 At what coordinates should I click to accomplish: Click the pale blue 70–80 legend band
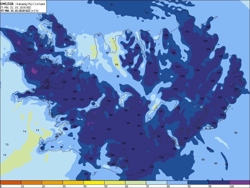156,182
